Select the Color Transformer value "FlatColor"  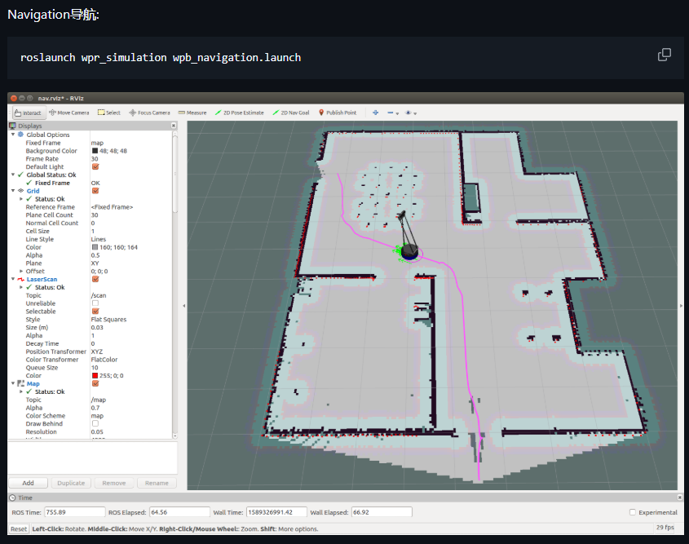[104, 360]
